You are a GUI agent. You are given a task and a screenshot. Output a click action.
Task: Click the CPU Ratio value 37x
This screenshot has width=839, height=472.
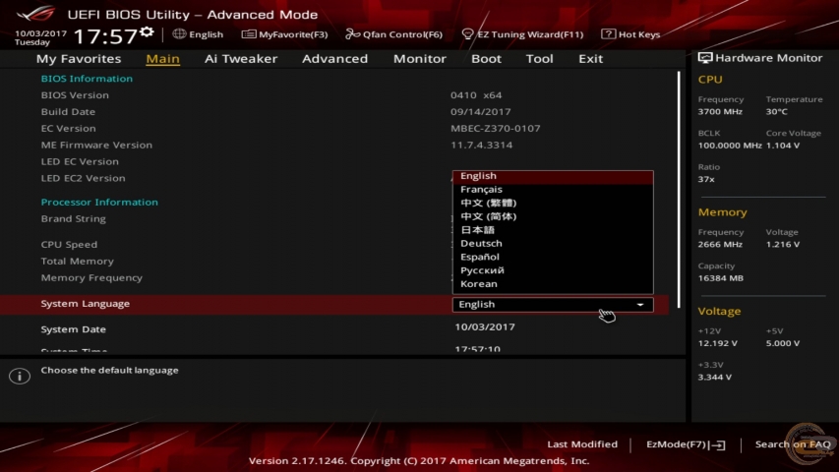(706, 179)
